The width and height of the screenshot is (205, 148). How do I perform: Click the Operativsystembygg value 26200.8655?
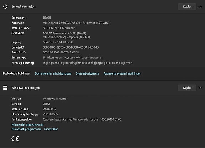[50, 114]
